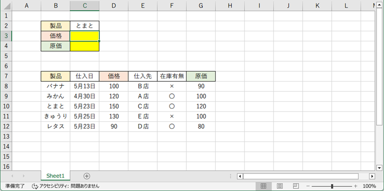This screenshot has width=384, height=191.
Task: Click the accessibility checker status icon
Action: point(35,186)
